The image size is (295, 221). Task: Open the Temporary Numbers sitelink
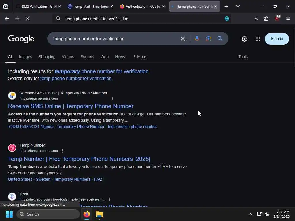72,180
